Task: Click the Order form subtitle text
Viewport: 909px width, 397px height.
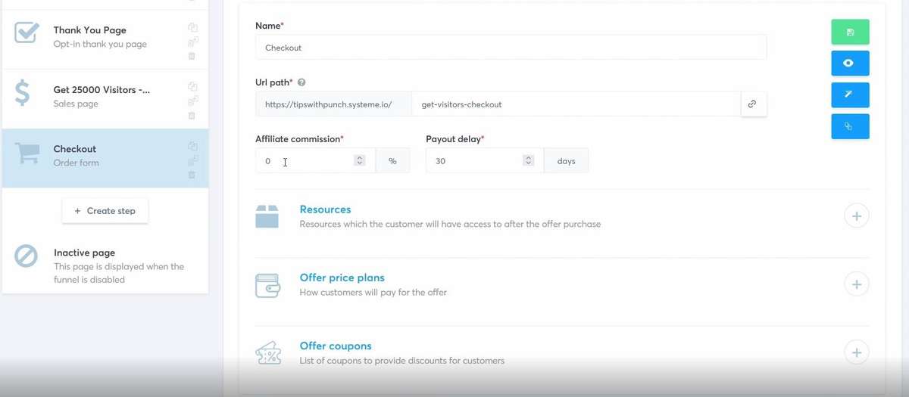Action: tap(76, 163)
